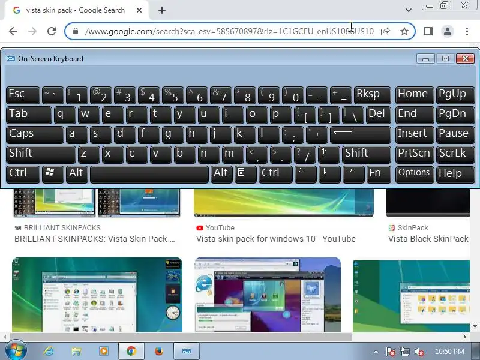480x360 pixels.
Task: Show hidden tray icons arrow
Action: click(376, 352)
